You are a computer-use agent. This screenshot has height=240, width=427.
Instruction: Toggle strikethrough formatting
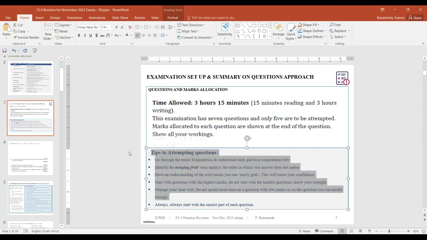click(102, 35)
